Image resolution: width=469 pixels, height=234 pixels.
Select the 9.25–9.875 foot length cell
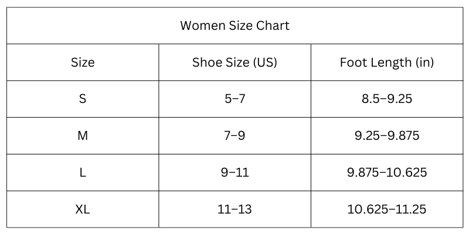coord(387,136)
